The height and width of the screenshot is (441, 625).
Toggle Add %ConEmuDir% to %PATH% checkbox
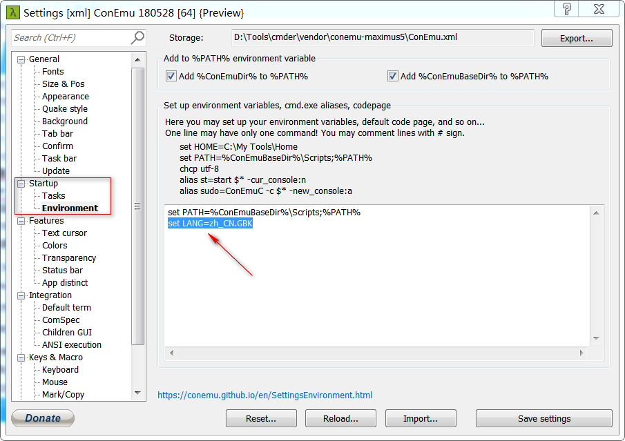point(171,76)
